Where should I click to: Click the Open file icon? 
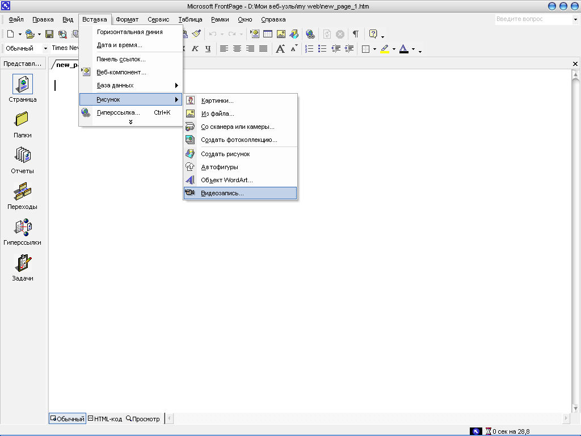pos(30,34)
